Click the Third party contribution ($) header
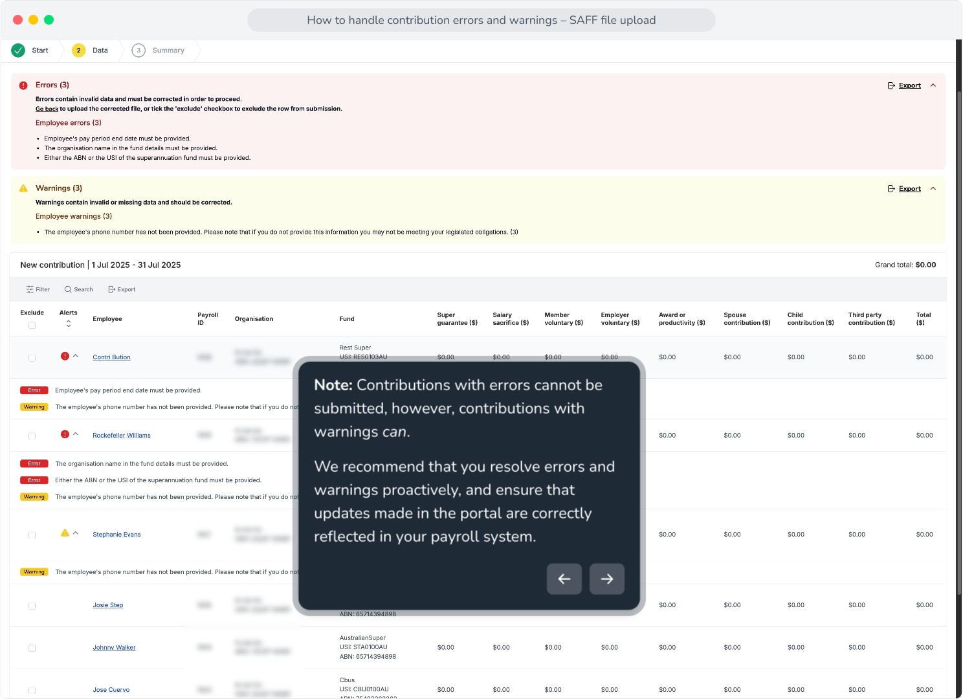 pos(872,319)
